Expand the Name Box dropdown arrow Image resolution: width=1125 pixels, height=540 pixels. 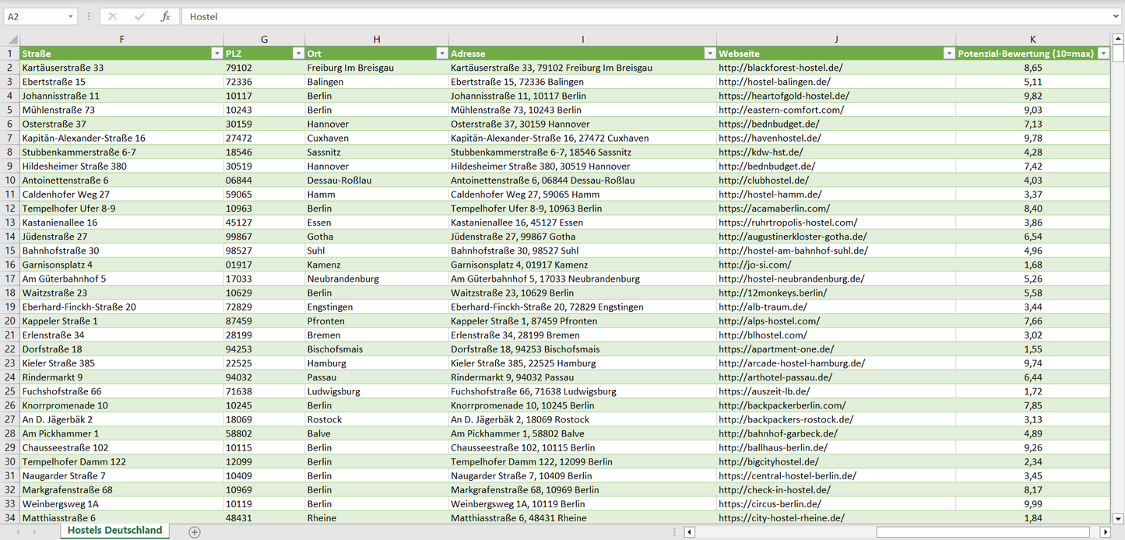click(x=70, y=16)
